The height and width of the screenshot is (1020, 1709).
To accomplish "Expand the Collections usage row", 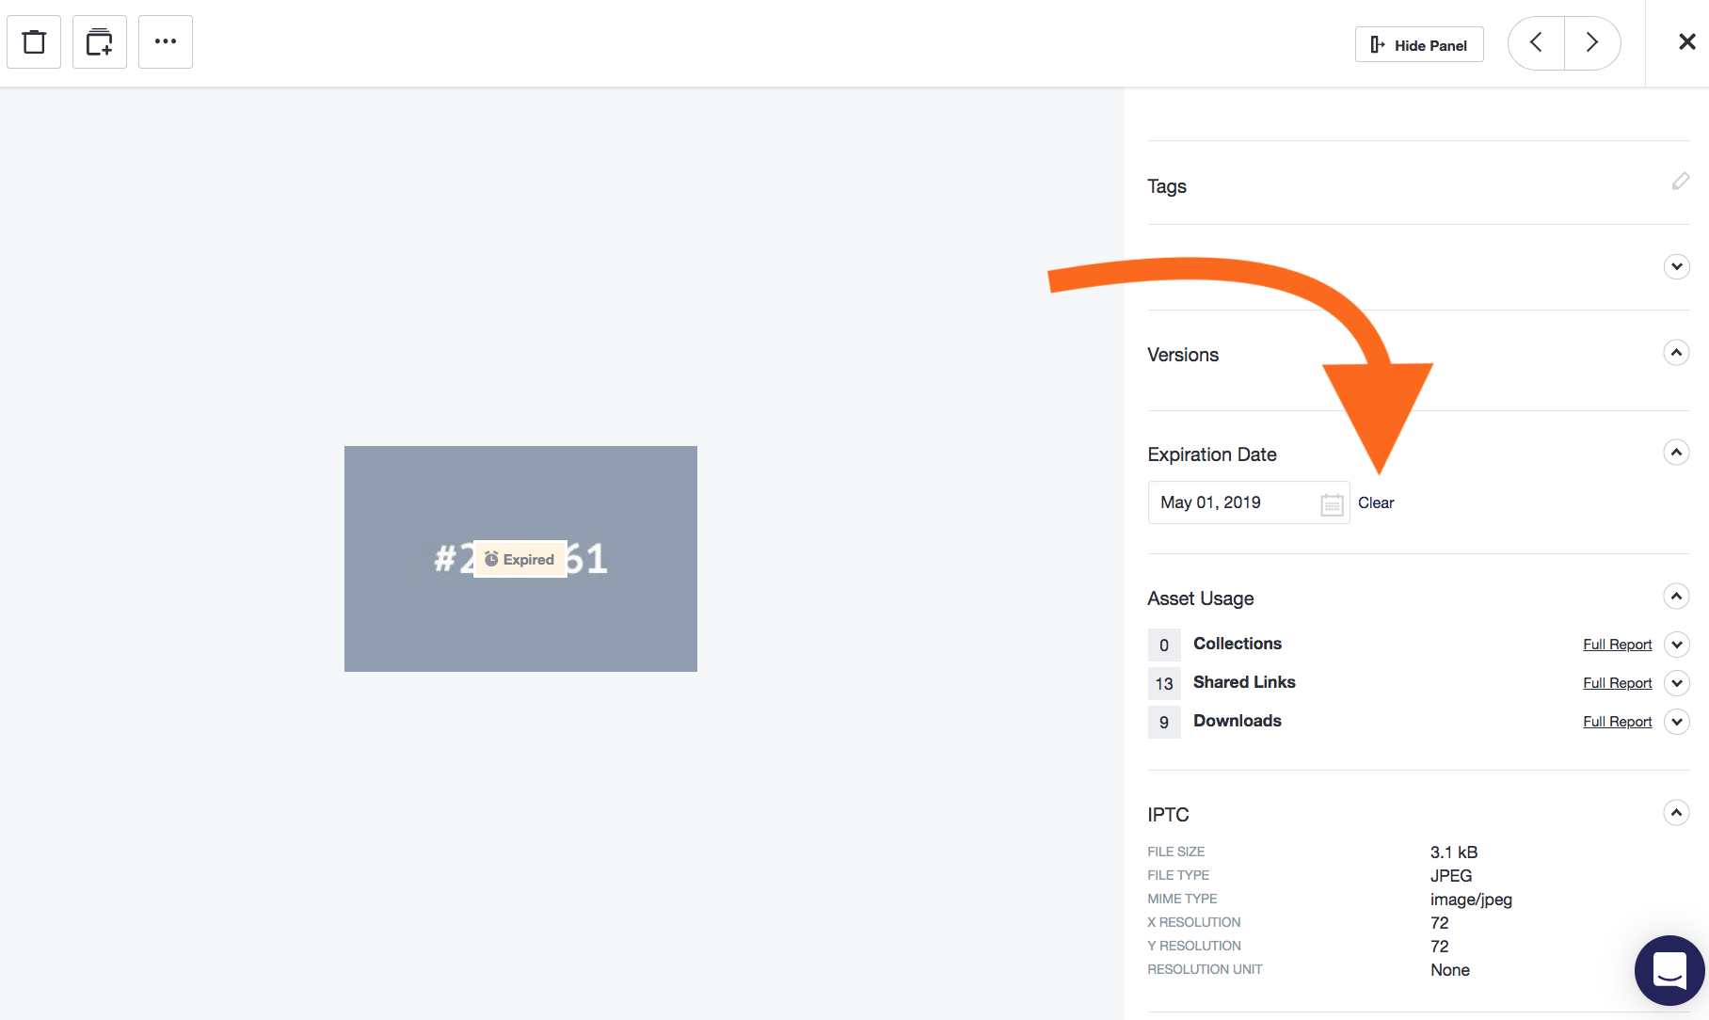I will 1676,645.
